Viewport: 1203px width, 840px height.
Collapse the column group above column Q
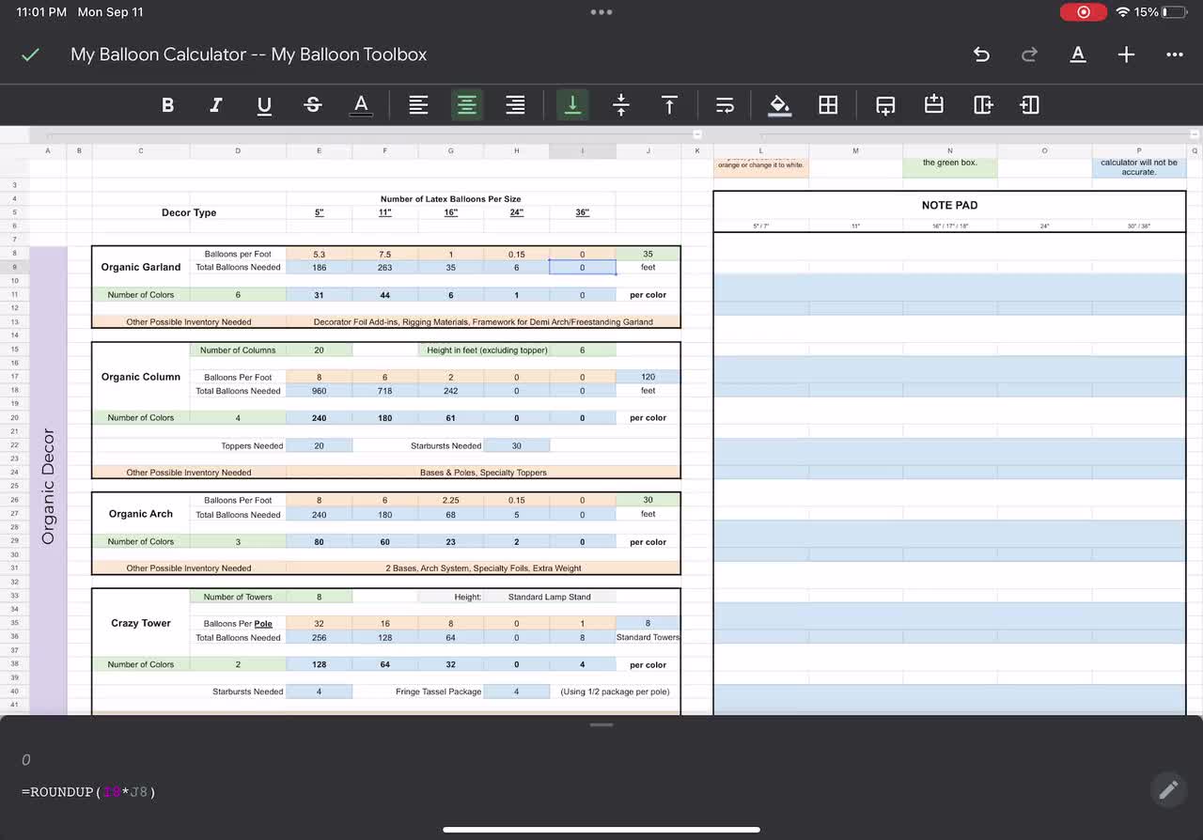pos(1195,134)
